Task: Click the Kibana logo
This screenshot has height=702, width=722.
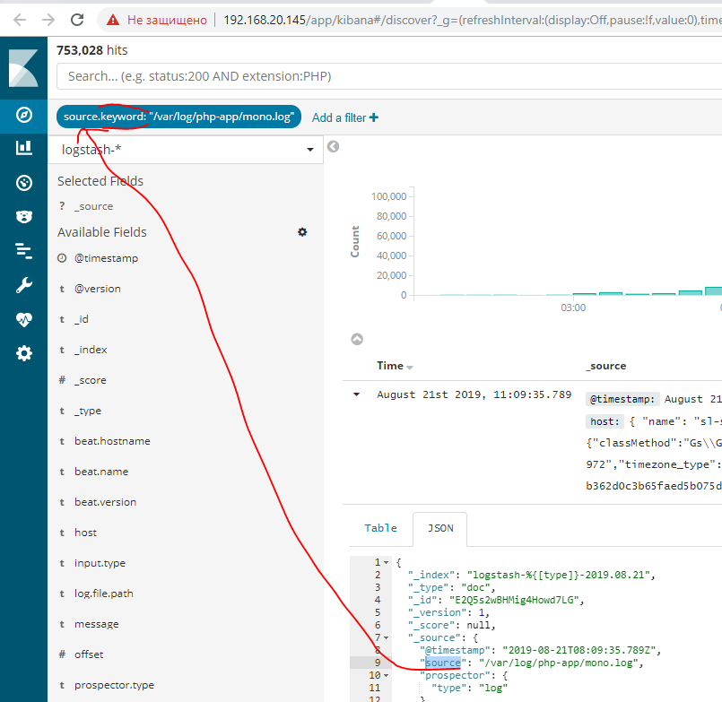Action: click(24, 69)
